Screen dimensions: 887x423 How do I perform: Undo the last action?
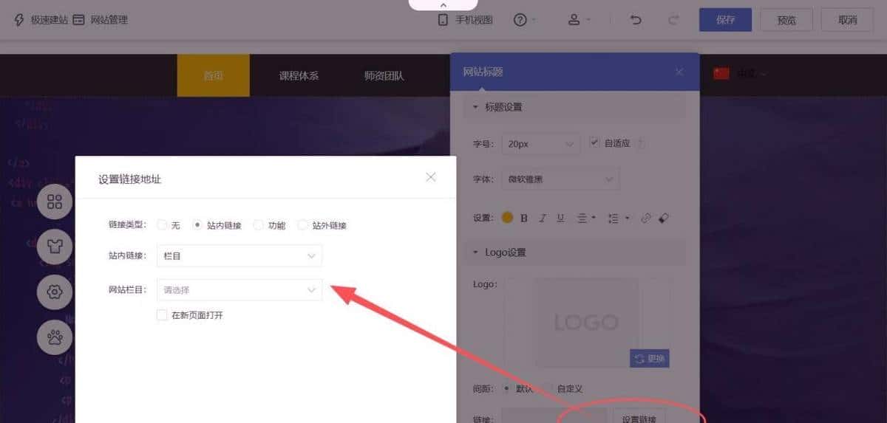click(636, 20)
